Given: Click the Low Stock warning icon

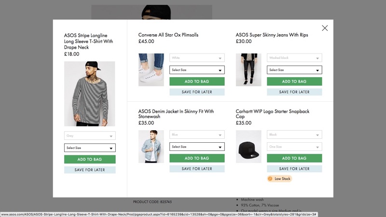Looking at the screenshot, I should tap(270, 179).
